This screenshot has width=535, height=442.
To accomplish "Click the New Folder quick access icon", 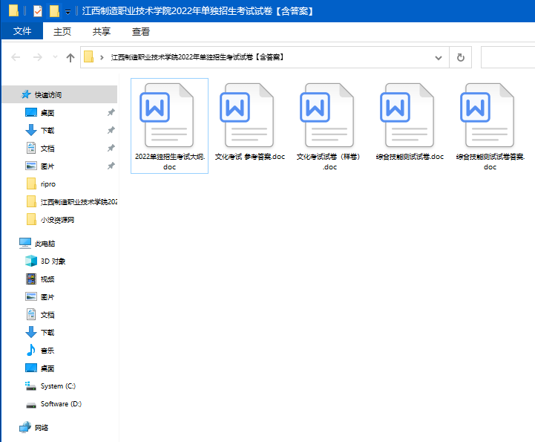I will click(x=54, y=11).
